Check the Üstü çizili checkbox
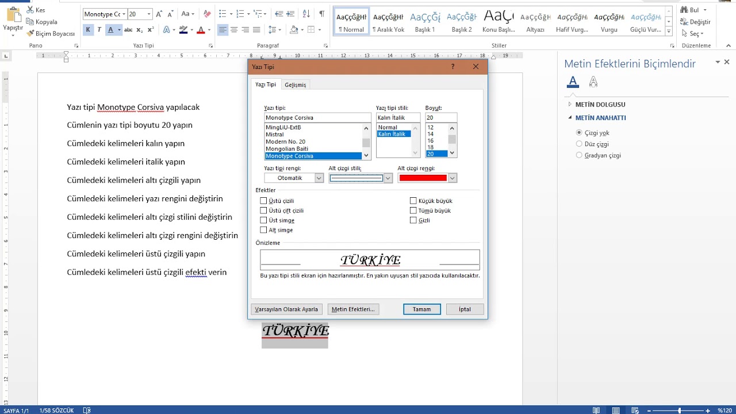736x414 pixels. 263,201
